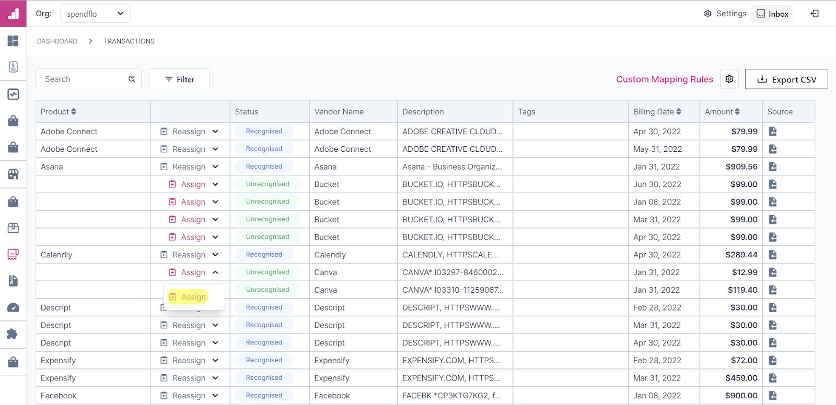Open the Inbox
Viewport: 836px width, 405px height.
[x=772, y=14]
